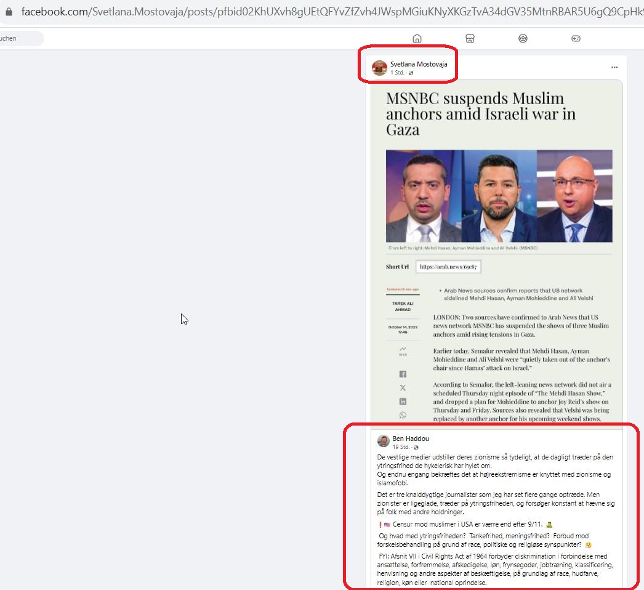
Task: Click Svetlana Mostovaja profile picture
Action: (x=379, y=68)
